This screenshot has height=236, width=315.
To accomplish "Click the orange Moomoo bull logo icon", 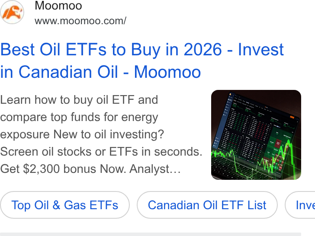I will pos(12,12).
